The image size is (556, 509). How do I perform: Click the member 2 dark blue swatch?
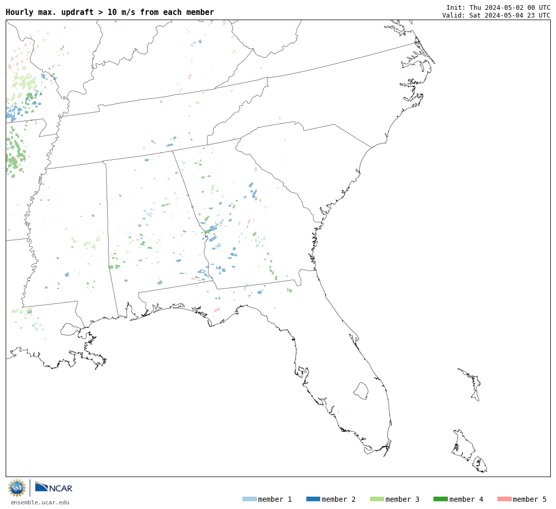313,499
